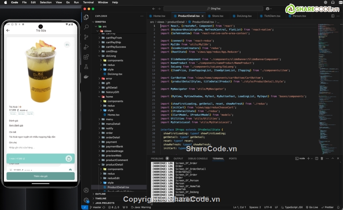
Task: Split the terminal panel
Action: (x=317, y=158)
